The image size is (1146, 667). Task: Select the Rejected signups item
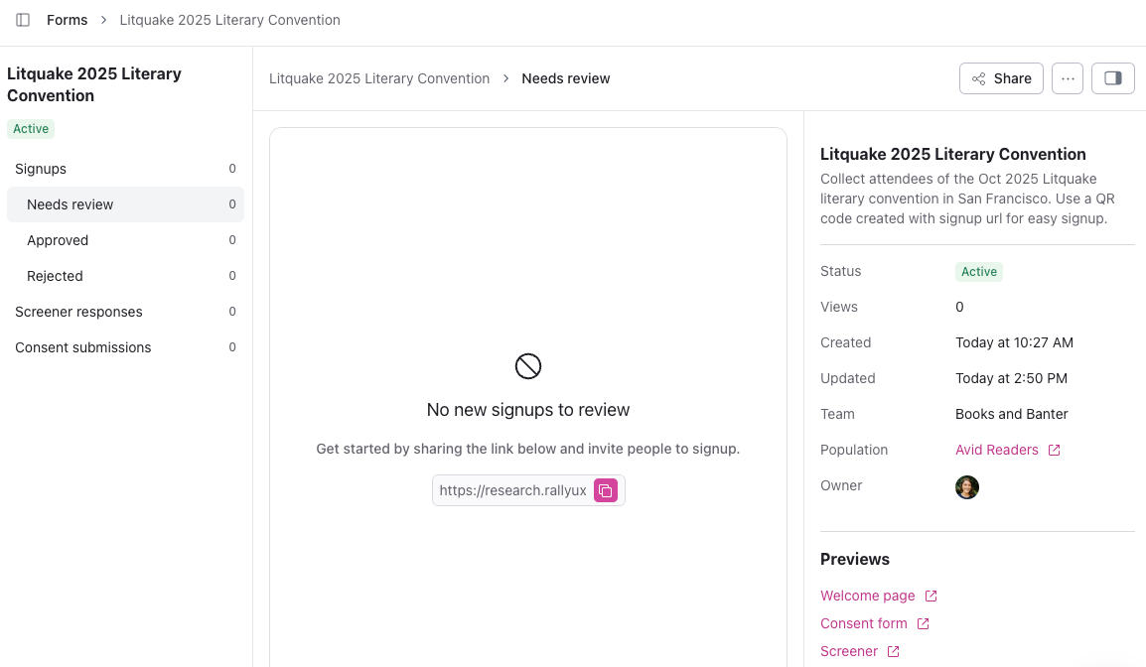coord(55,276)
